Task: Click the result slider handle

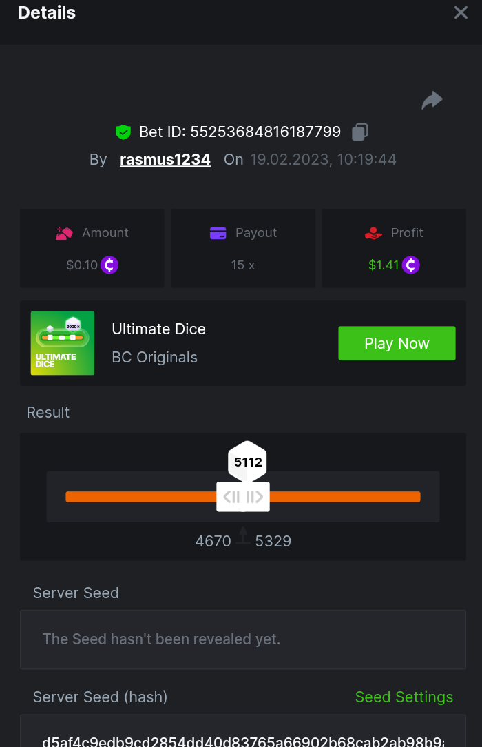Action: click(x=243, y=497)
